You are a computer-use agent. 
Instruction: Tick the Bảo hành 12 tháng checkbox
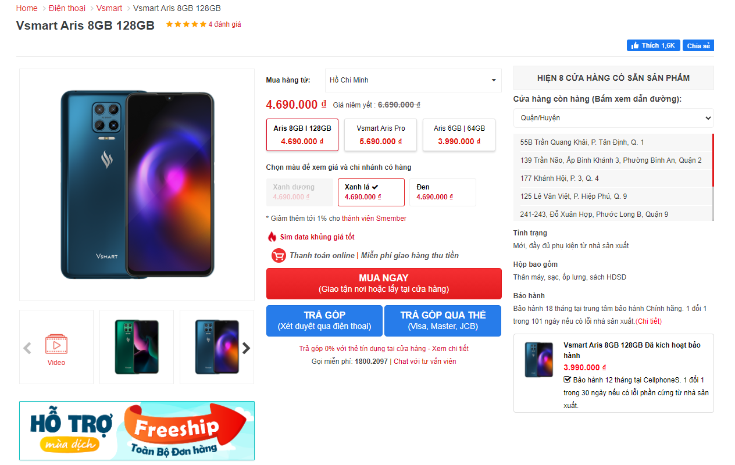[568, 380]
